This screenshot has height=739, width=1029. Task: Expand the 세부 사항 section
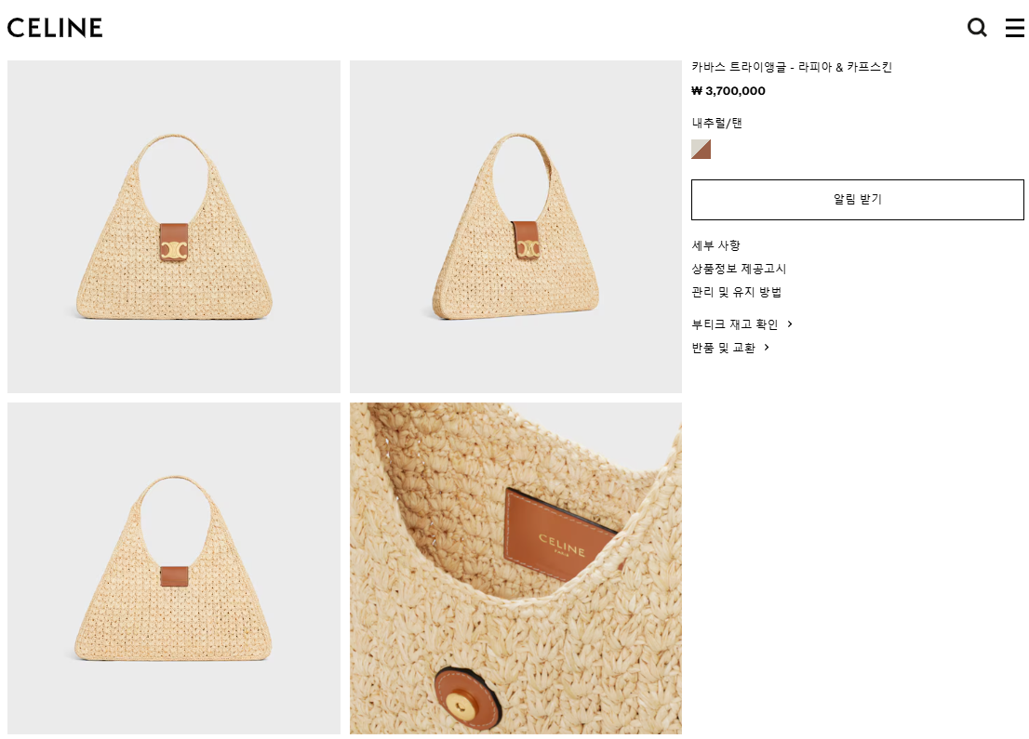[716, 245]
